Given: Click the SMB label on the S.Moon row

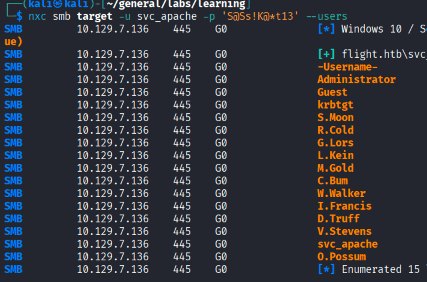Looking at the screenshot, I should 13,117.
